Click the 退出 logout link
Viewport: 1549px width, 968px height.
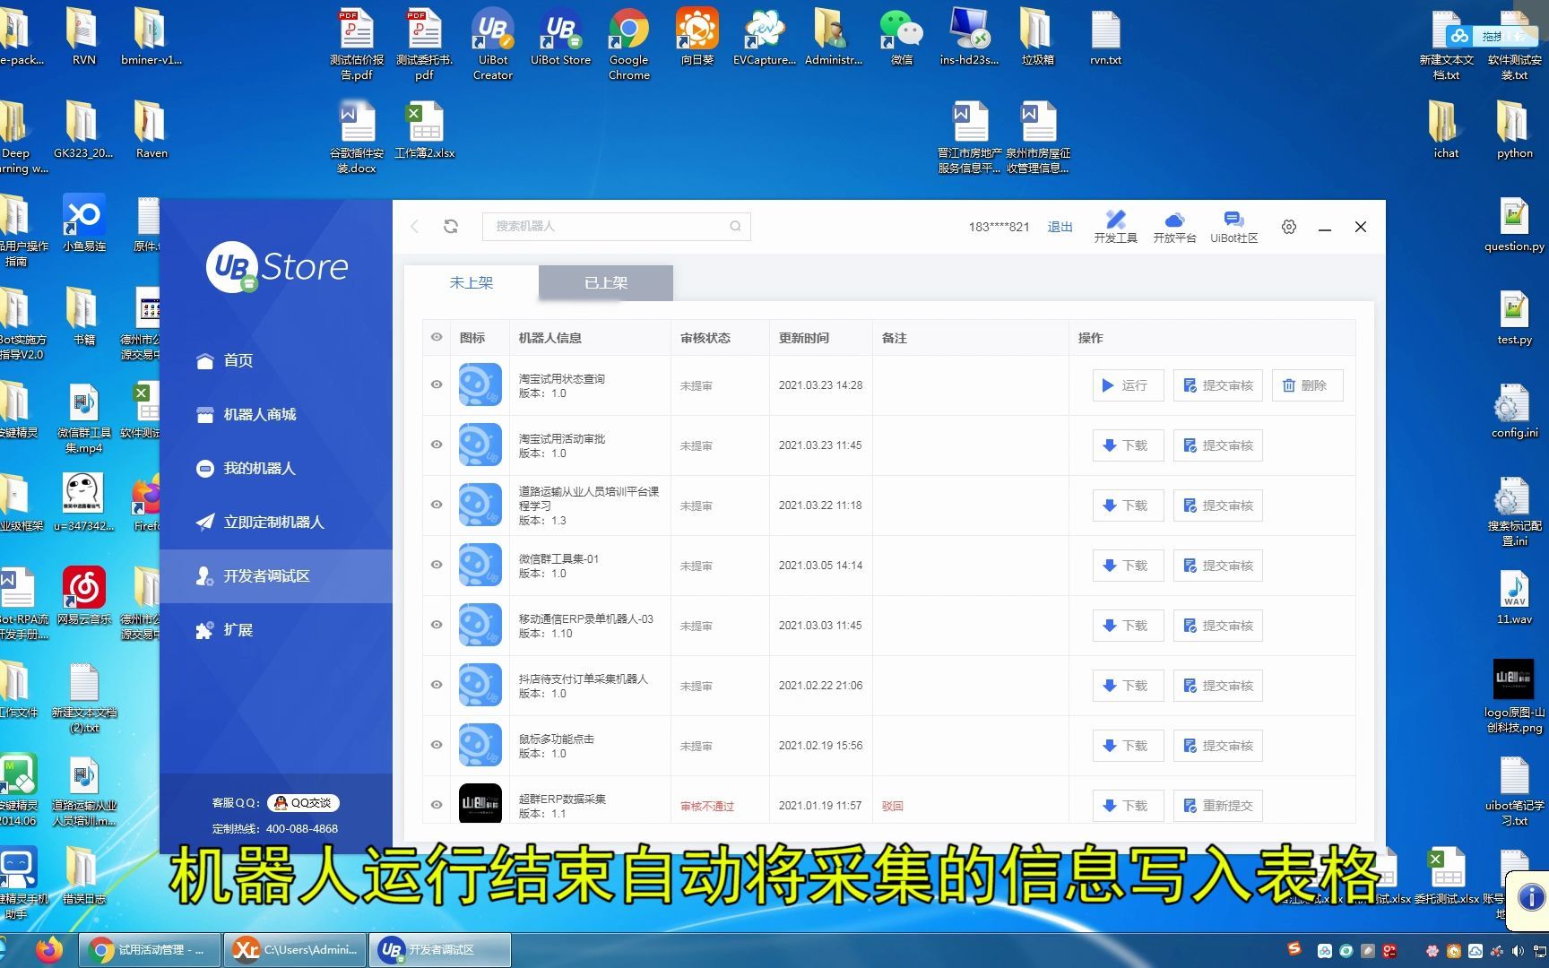click(1060, 227)
